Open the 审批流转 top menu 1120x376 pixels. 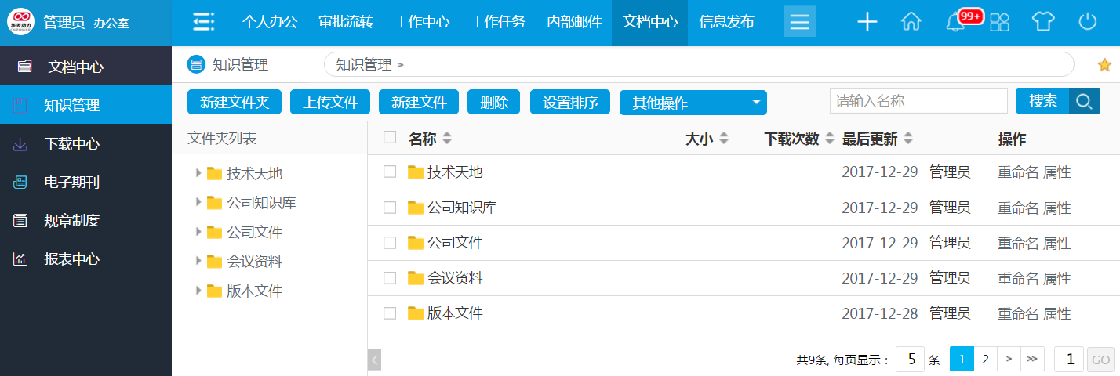pyautogui.click(x=346, y=22)
